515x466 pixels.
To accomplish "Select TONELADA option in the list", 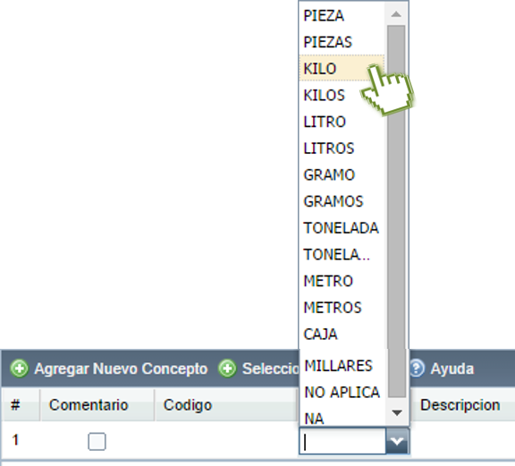I will point(342,228).
